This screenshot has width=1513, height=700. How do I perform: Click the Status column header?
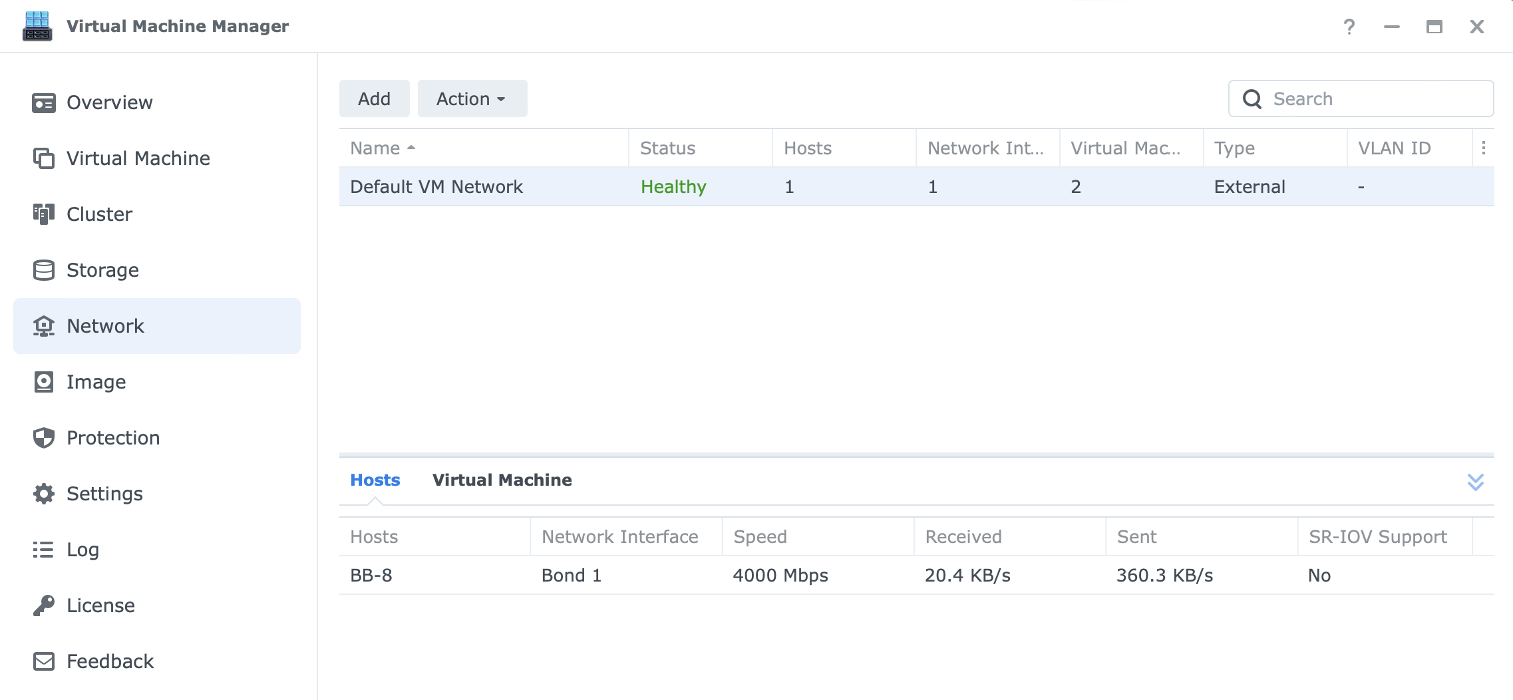tap(701, 148)
